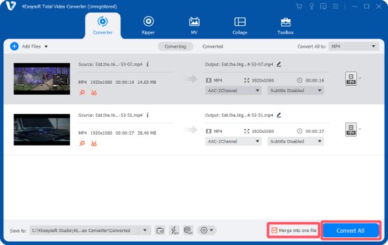Screen dimensions: 388x245
Task: Select the 53-51.mp4 video thumbnail
Action: (42, 130)
